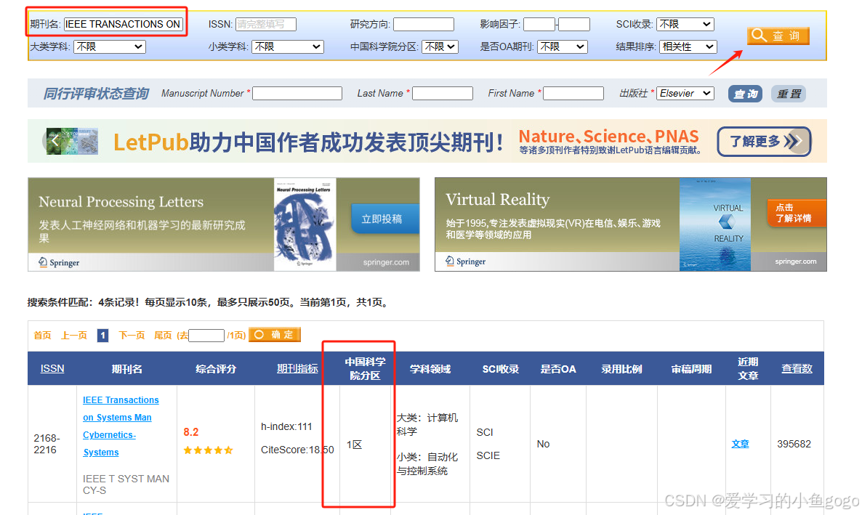Click the Springer logo on Neural Processing ad
This screenshot has width=862, height=515.
pyautogui.click(x=60, y=263)
